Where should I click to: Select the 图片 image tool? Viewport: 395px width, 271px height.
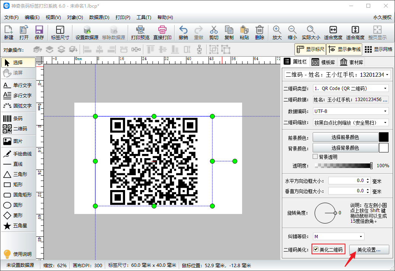18,141
